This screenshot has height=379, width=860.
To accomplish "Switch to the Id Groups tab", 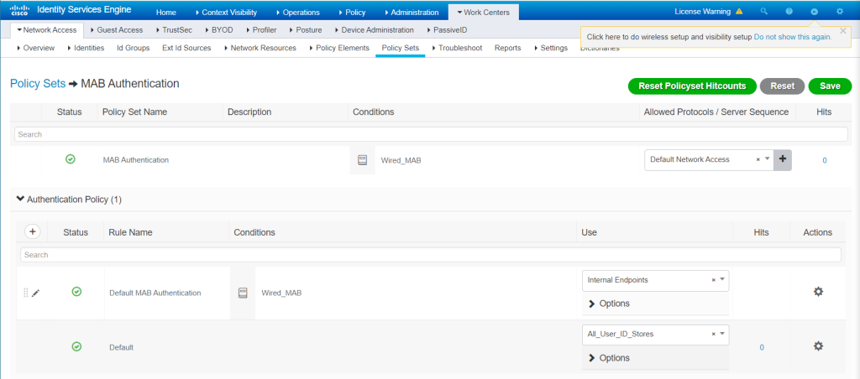I will tap(134, 48).
